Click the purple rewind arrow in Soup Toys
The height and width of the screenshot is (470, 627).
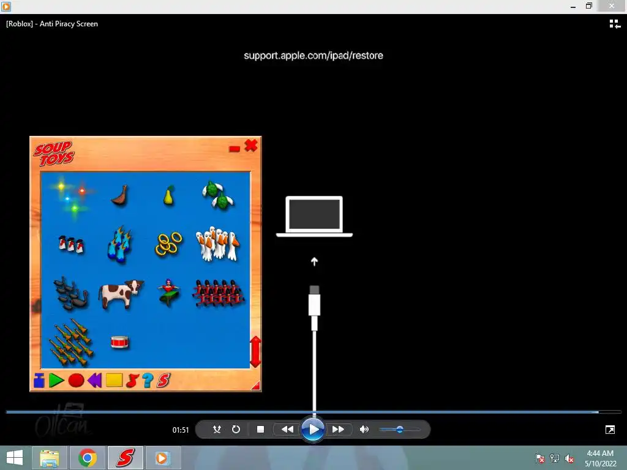coord(95,381)
